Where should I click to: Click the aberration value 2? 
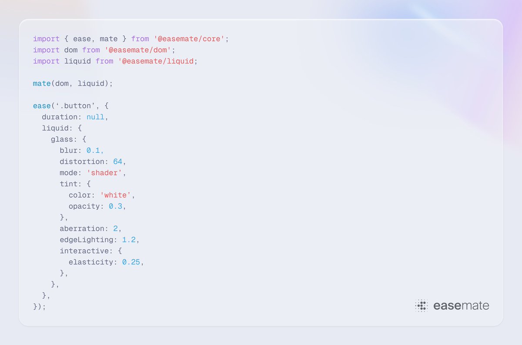[x=115, y=229]
